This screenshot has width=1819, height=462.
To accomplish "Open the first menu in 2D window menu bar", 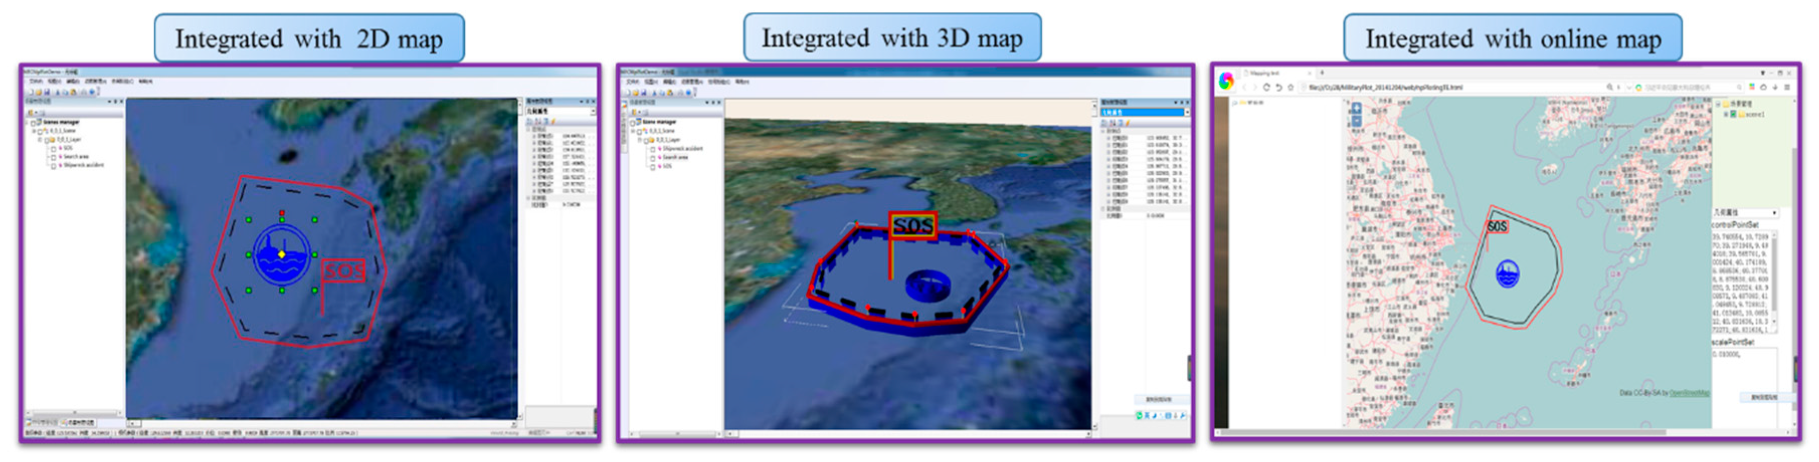I will [35, 82].
